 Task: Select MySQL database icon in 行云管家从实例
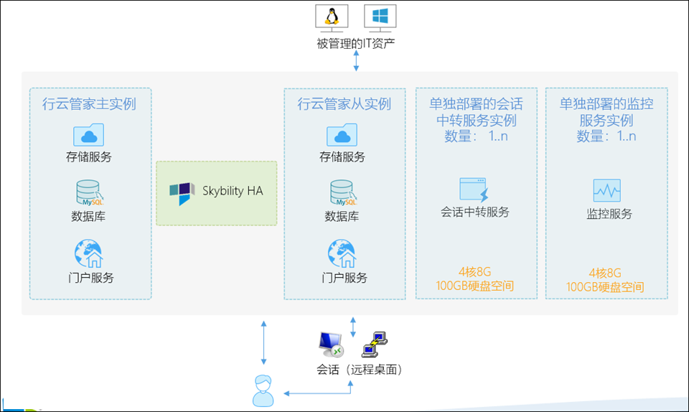pos(343,192)
